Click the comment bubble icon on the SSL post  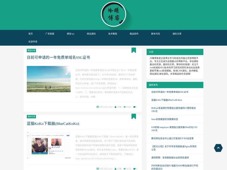(134, 107)
